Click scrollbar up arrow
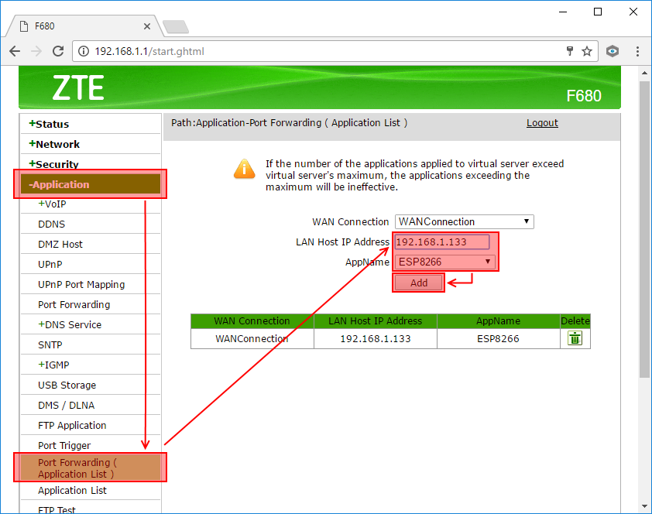 pos(644,73)
